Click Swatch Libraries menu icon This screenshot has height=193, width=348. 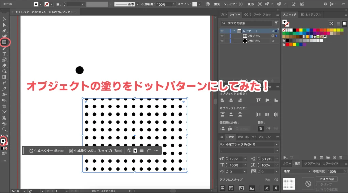coord(285,158)
